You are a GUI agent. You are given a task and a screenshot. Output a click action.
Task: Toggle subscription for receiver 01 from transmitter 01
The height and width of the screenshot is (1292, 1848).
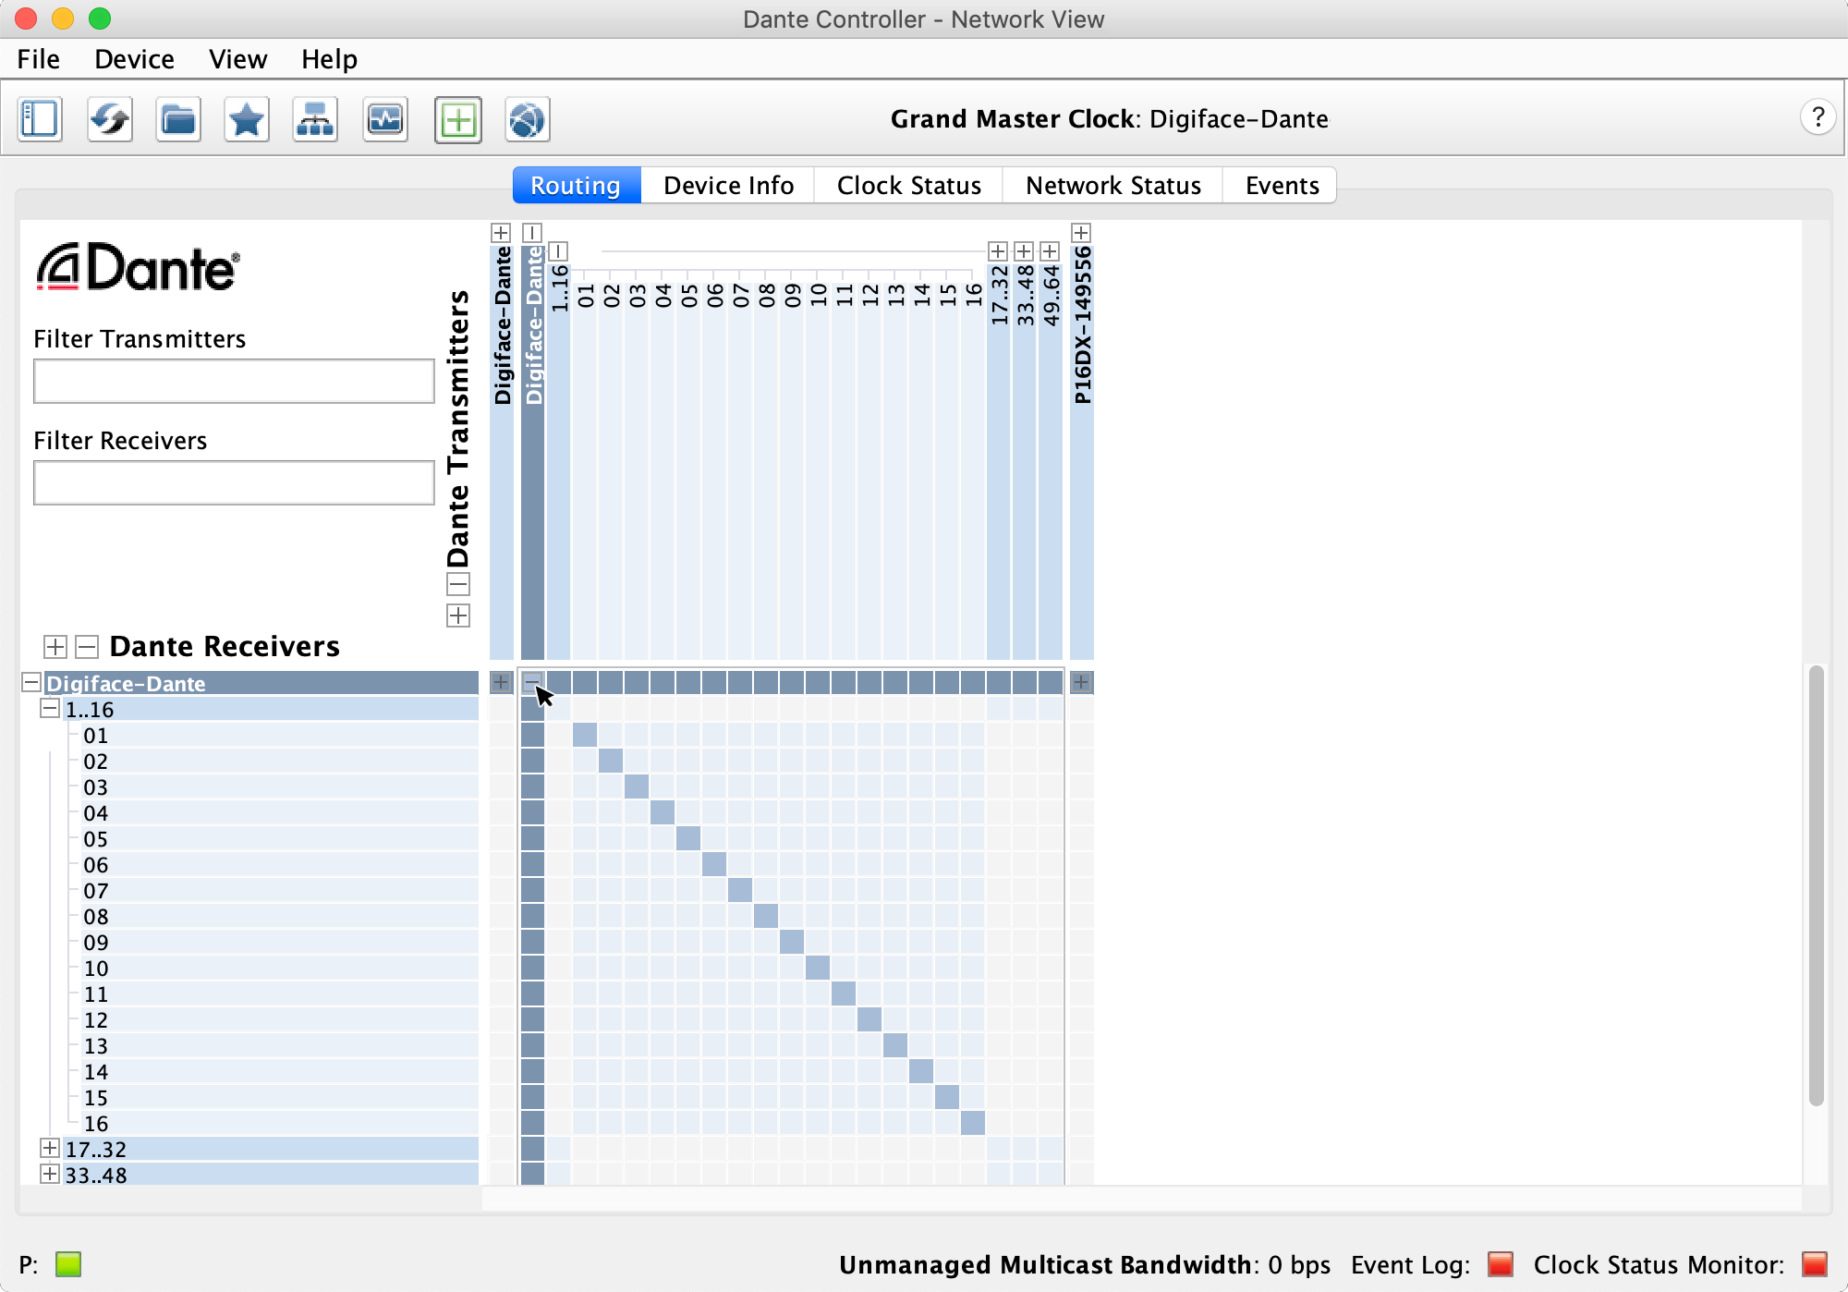585,736
